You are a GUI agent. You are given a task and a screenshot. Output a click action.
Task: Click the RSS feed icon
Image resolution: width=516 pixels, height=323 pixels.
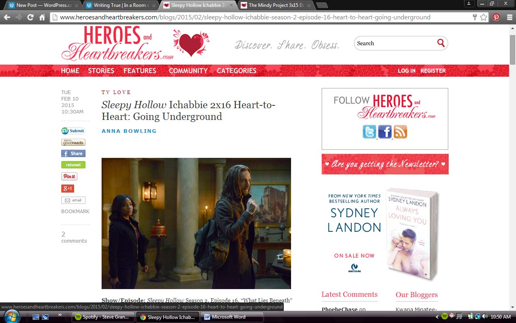(x=400, y=132)
